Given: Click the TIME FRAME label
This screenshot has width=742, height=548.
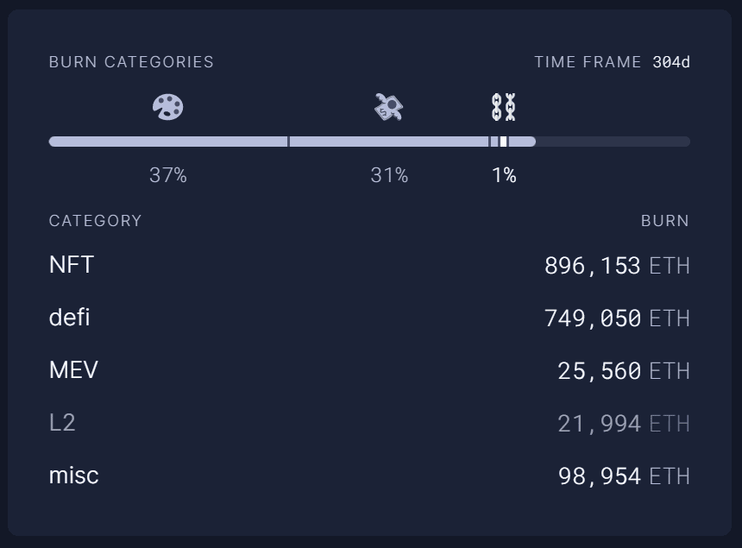Looking at the screenshot, I should tap(588, 62).
